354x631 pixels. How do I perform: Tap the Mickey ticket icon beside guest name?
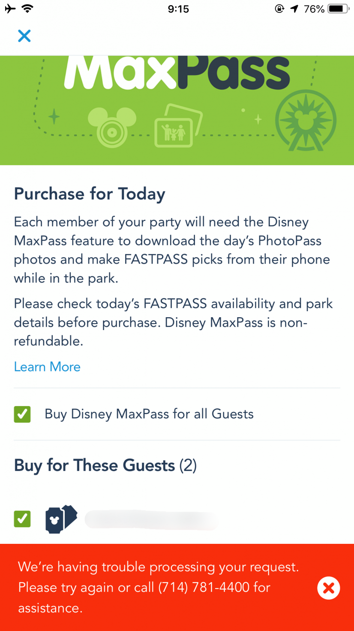pos(61,519)
